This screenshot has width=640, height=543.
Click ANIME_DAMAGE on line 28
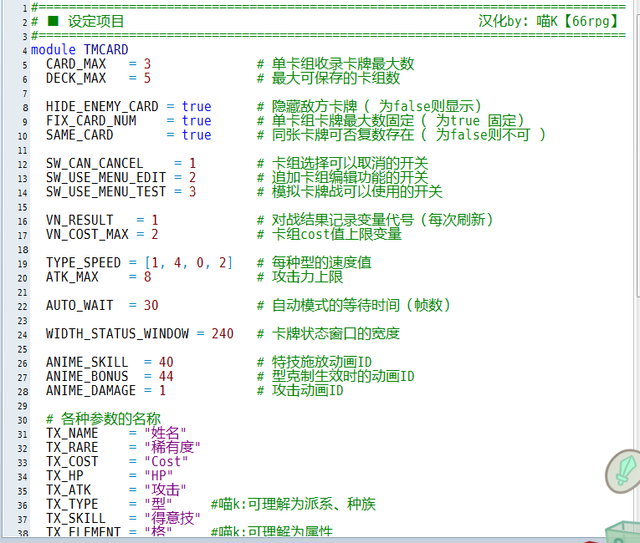[91, 390]
